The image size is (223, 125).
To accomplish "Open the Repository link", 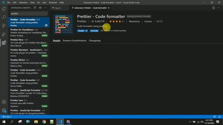I will 134,22.
